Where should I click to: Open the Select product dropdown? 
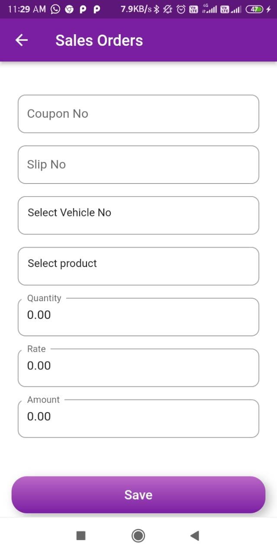[138, 266]
